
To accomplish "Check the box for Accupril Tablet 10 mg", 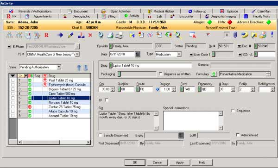I will 13,116.
